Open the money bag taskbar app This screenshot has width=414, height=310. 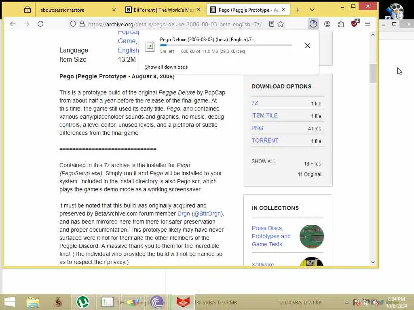pos(57,302)
